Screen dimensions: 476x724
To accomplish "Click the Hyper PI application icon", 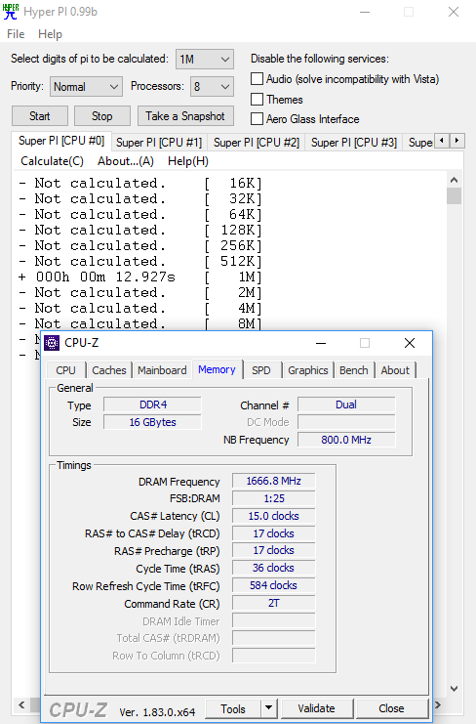I will (11, 12).
